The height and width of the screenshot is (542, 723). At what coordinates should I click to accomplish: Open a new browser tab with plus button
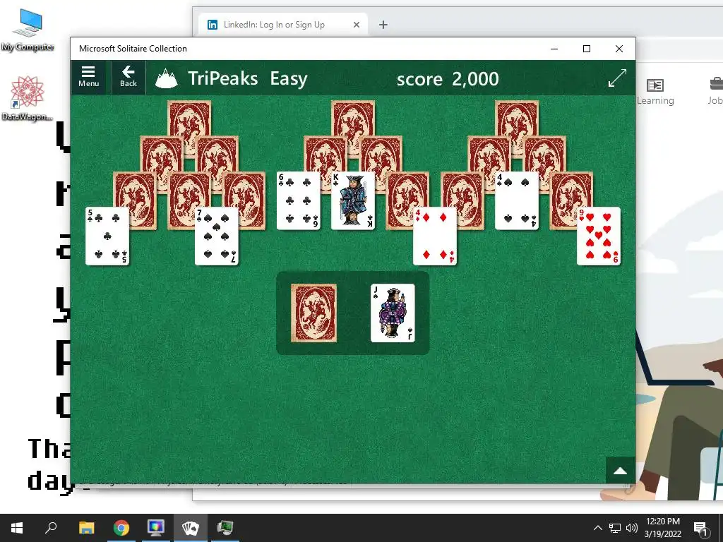click(383, 25)
